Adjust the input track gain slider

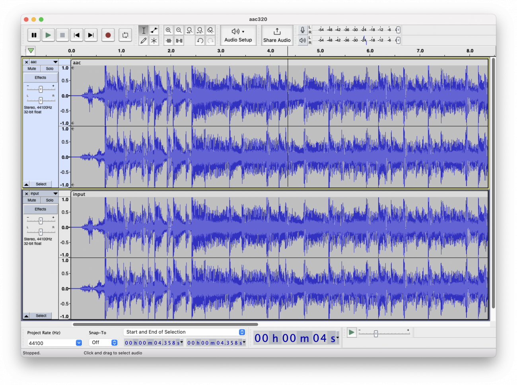(x=41, y=221)
